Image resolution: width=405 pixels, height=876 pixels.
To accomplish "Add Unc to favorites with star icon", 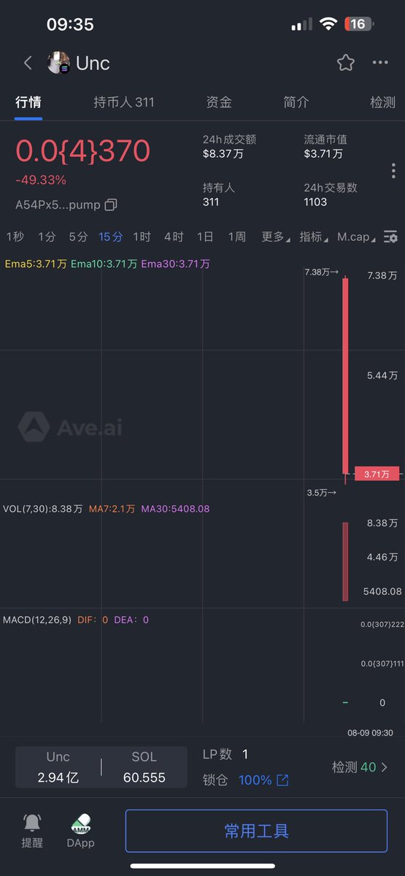I will (x=346, y=63).
